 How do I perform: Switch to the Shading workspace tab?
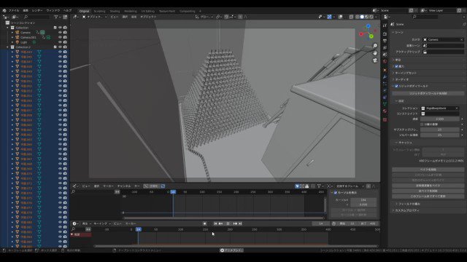click(x=115, y=12)
